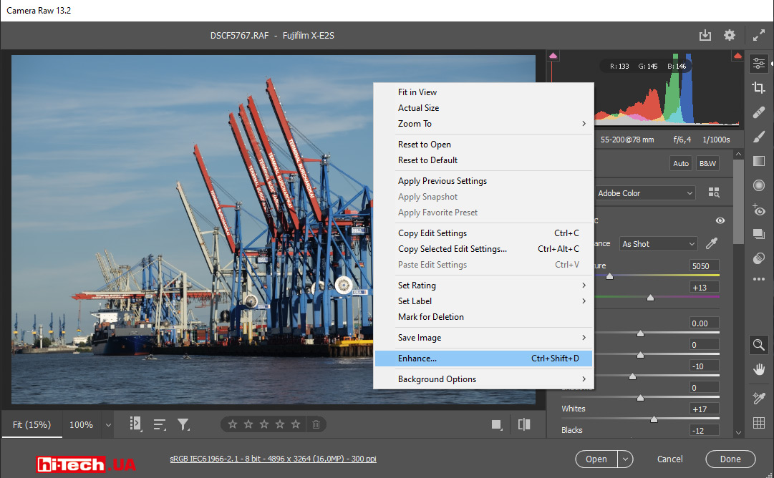This screenshot has width=774, height=478.
Task: Activate the Hand pan tool
Action: [759, 369]
